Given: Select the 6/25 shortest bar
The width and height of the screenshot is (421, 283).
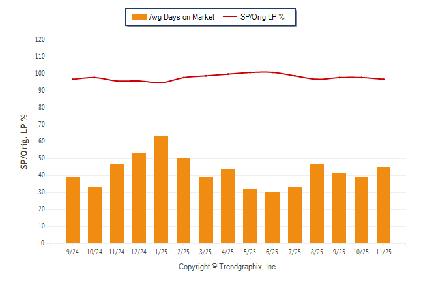Looking at the screenshot, I should [272, 218].
